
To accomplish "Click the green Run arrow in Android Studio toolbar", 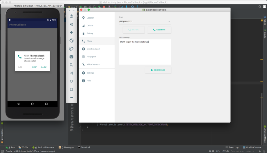I will coord(81,7).
